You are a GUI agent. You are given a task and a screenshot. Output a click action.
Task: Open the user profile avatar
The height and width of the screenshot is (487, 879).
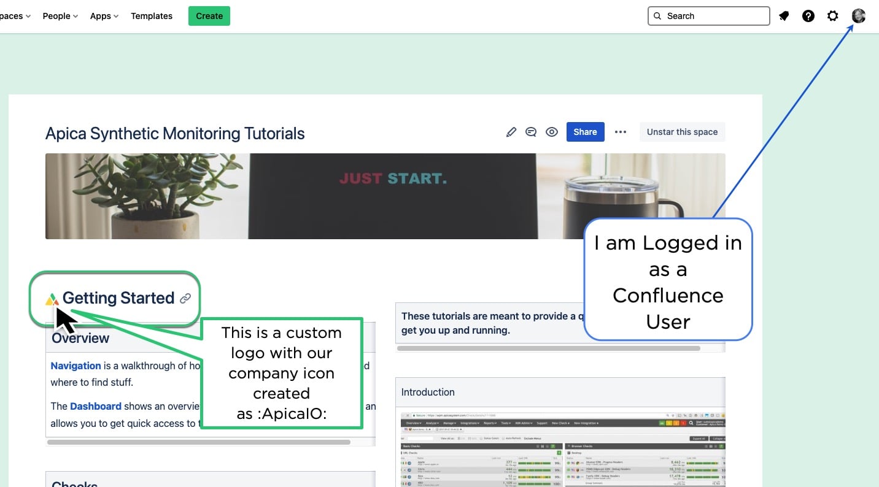[859, 16]
